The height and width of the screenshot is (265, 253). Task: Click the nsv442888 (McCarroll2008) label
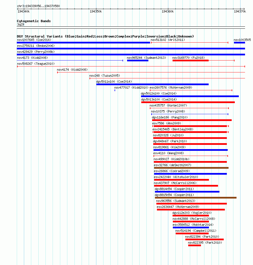pyautogui.click(x=194, y=219)
